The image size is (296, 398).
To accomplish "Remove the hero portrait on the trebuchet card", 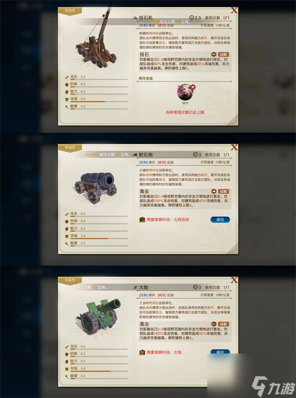I will [193, 87].
